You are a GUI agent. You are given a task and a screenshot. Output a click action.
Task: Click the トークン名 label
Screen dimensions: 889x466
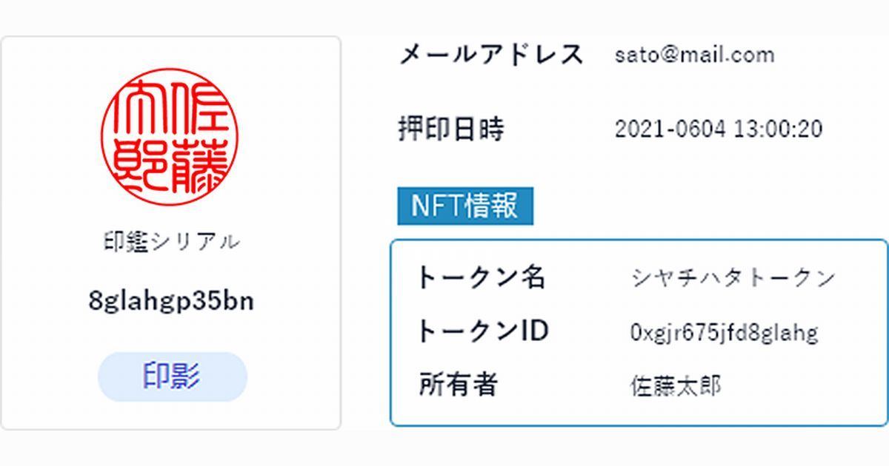click(x=482, y=277)
